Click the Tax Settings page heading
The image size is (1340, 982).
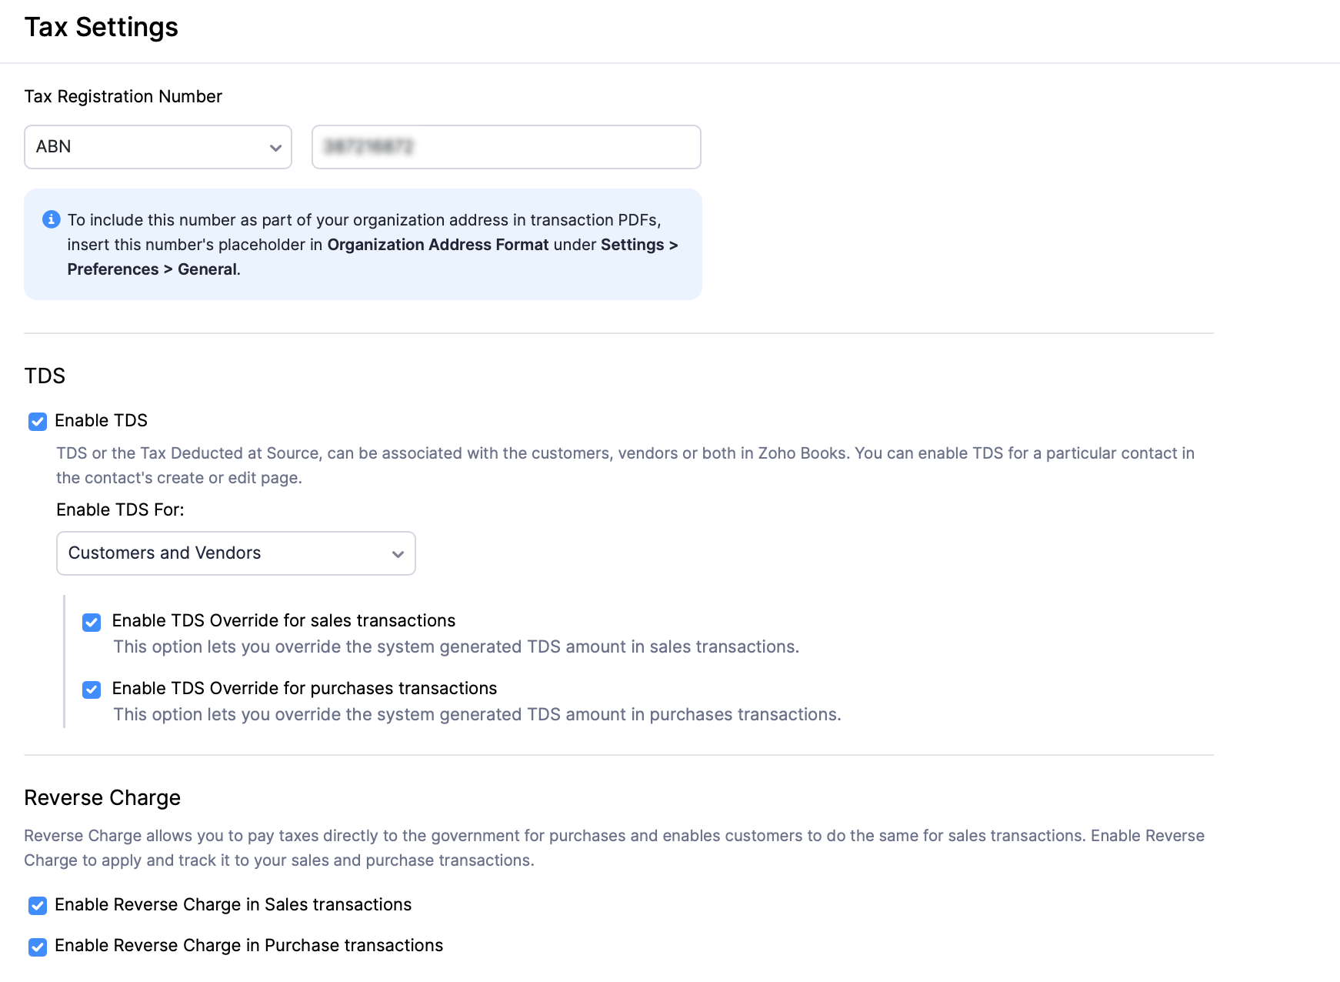coord(102,27)
